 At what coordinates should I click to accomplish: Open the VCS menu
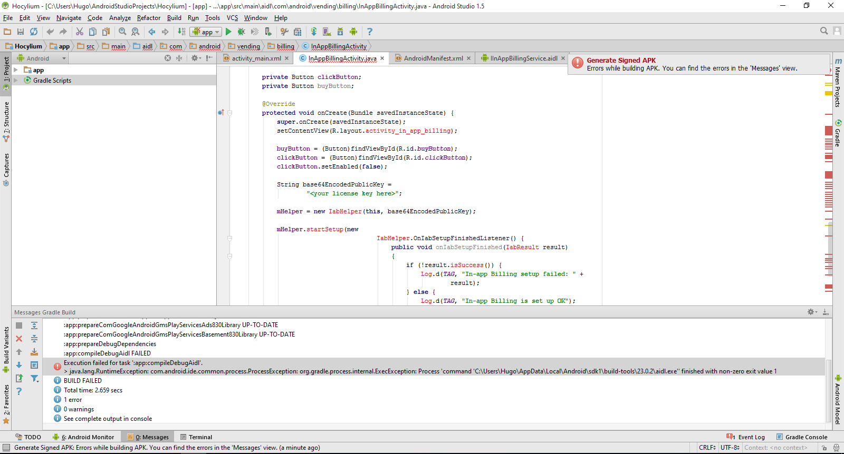point(232,18)
